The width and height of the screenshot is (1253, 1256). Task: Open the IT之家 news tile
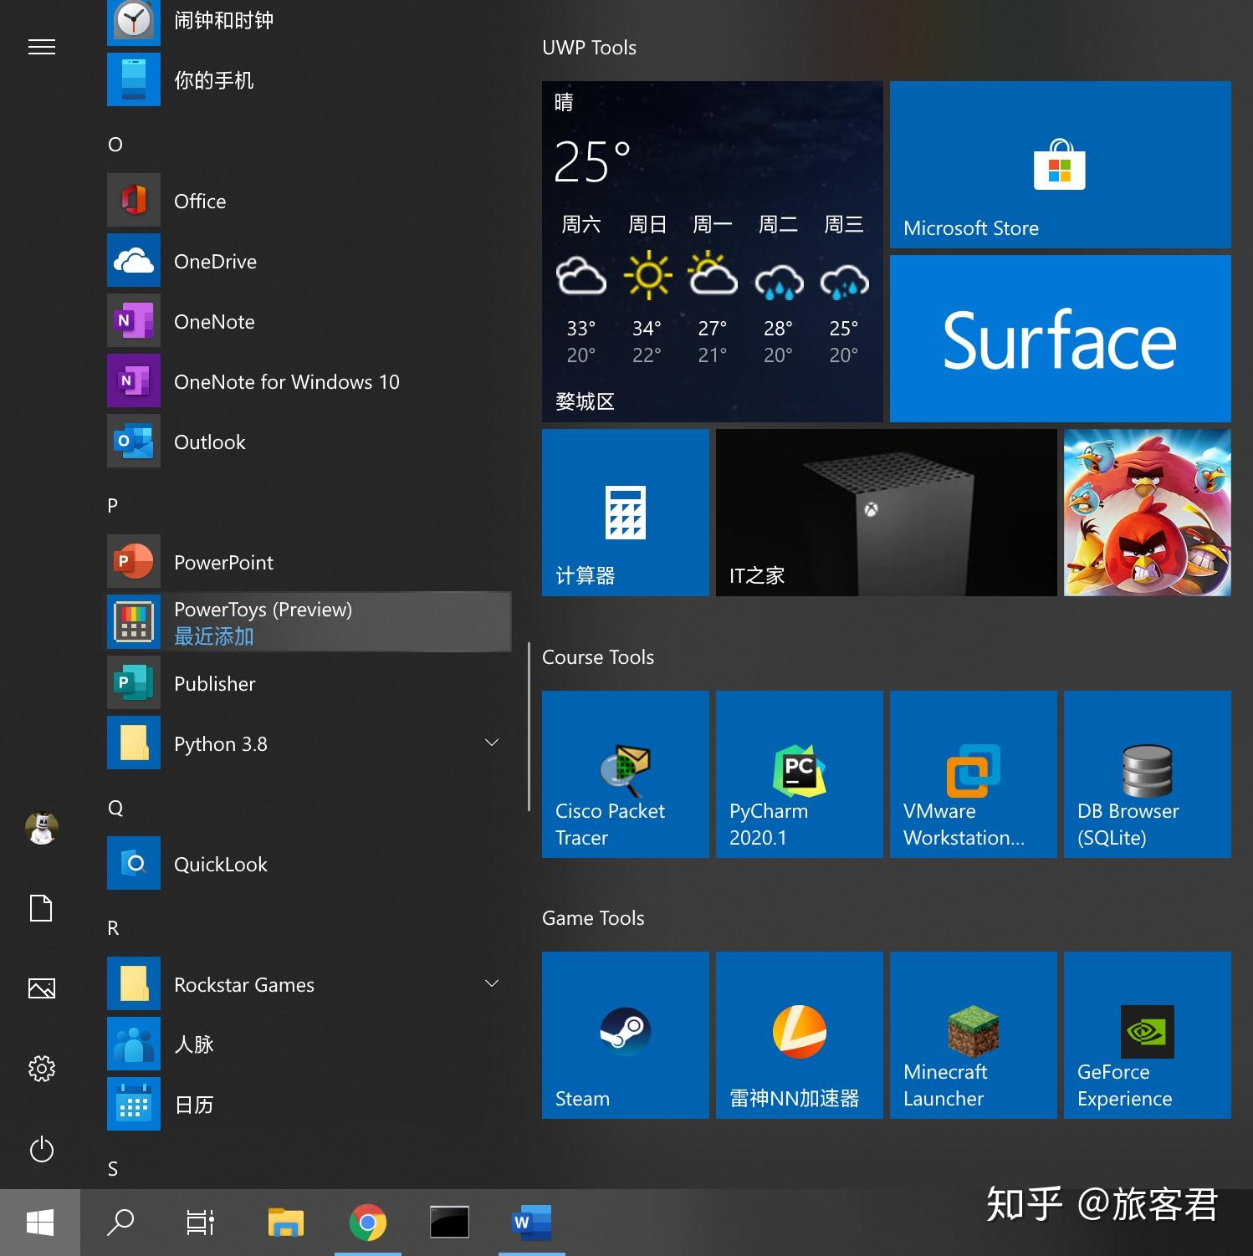coord(887,513)
